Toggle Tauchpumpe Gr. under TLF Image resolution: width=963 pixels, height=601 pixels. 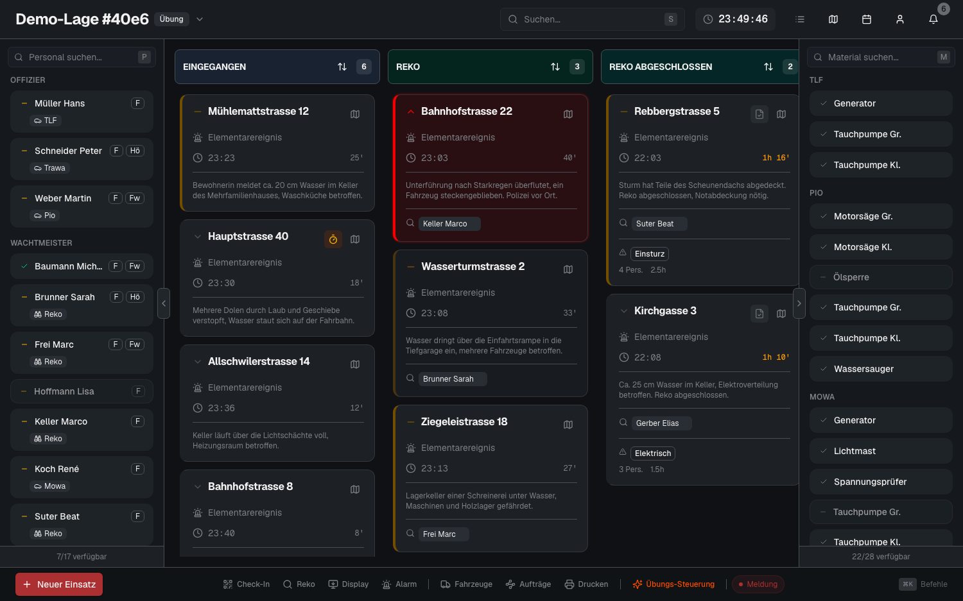click(x=880, y=134)
